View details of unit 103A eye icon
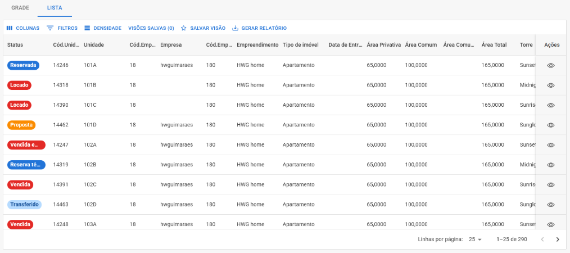This screenshot has width=570, height=253. pos(551,224)
